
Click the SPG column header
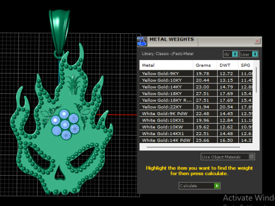coord(246,65)
